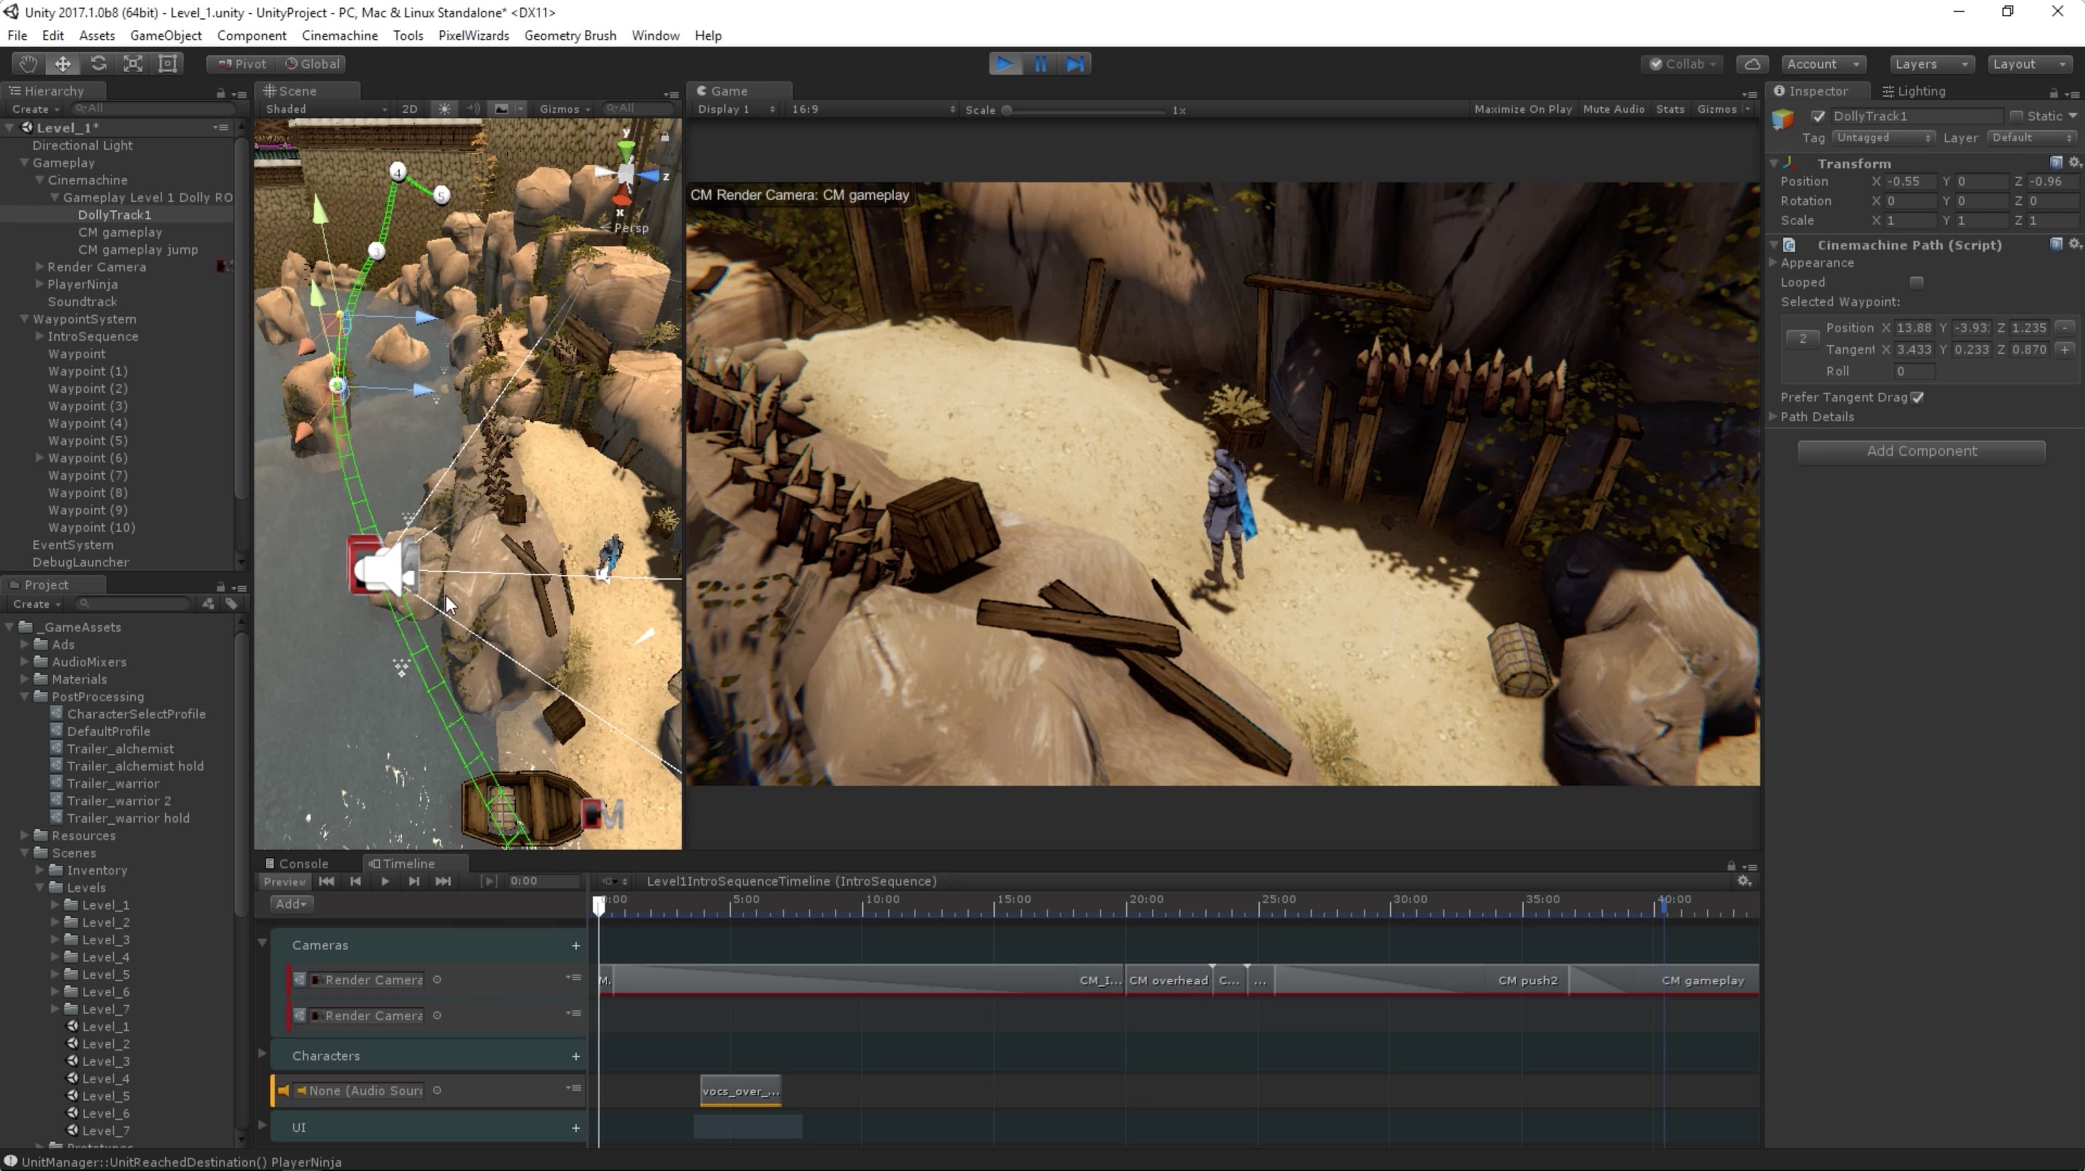Click the Add Component button in Inspector

[1922, 449]
